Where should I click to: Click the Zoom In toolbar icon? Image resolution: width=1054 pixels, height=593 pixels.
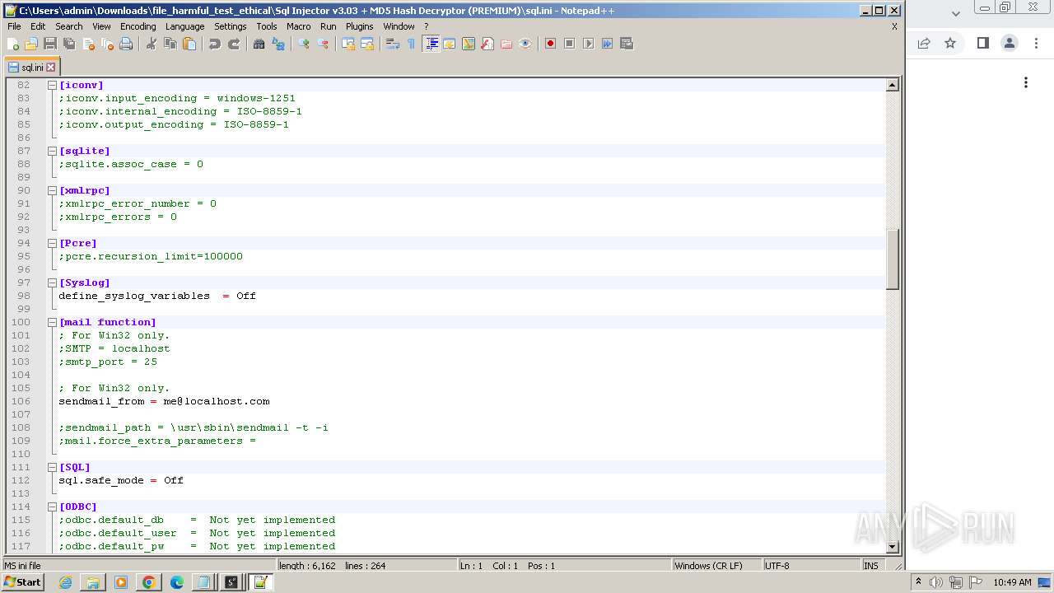click(x=303, y=44)
